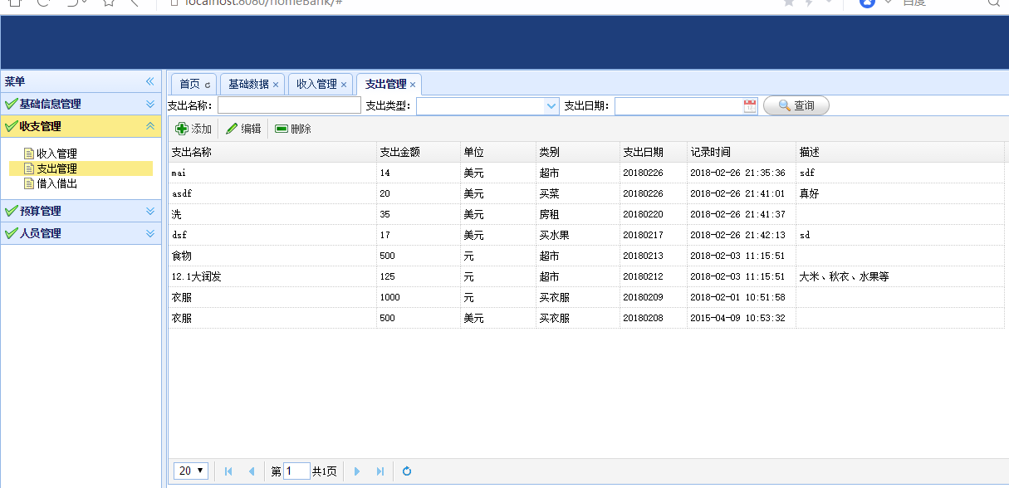Open the 支出类型 dropdown

tap(551, 106)
